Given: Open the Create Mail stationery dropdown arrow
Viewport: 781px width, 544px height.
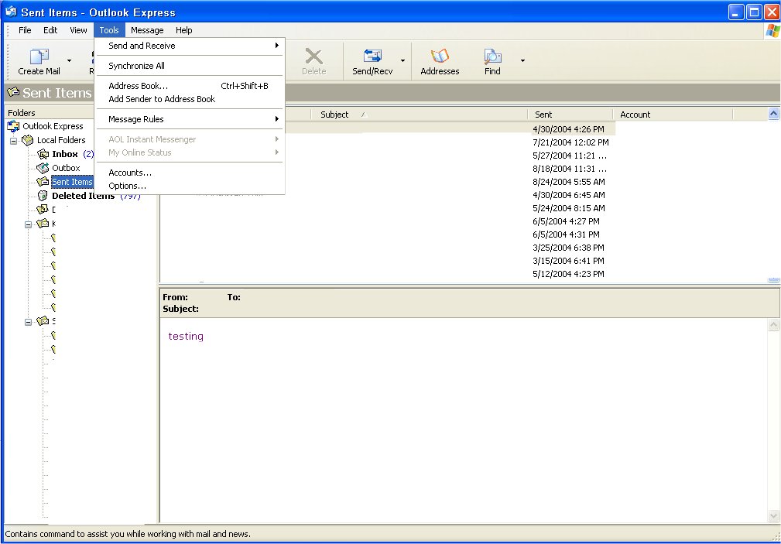Looking at the screenshot, I should tap(69, 61).
